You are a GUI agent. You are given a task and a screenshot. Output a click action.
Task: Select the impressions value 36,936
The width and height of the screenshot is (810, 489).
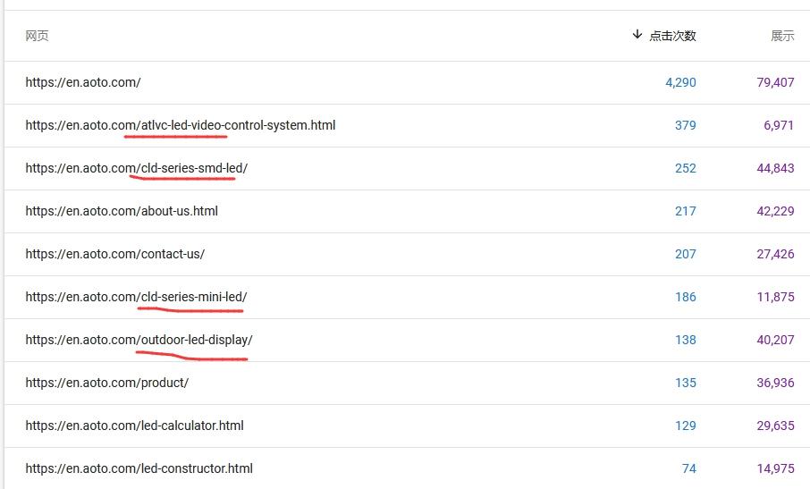point(775,383)
